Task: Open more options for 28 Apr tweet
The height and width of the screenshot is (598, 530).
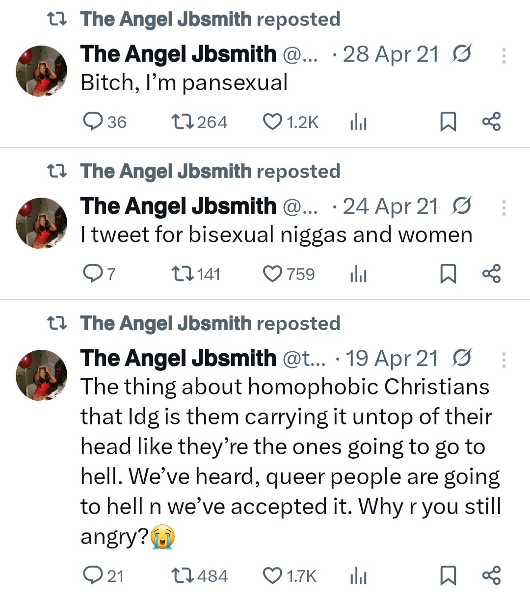Action: (503, 56)
